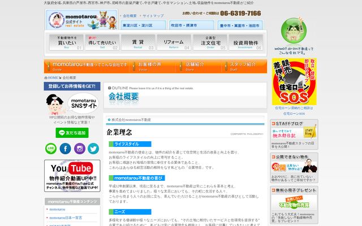Open the Instagram social icon
The width and height of the screenshot is (362, 226).
coord(80,149)
